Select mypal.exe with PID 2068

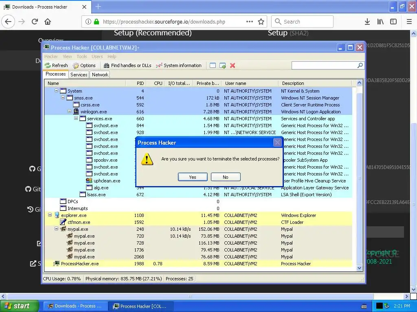pyautogui.click(x=198, y=257)
